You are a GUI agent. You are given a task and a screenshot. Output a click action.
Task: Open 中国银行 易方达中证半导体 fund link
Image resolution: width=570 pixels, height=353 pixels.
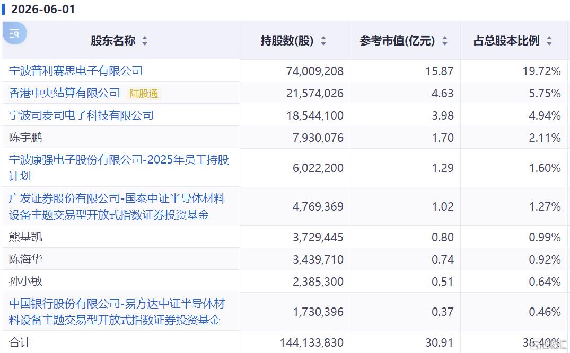(117, 312)
